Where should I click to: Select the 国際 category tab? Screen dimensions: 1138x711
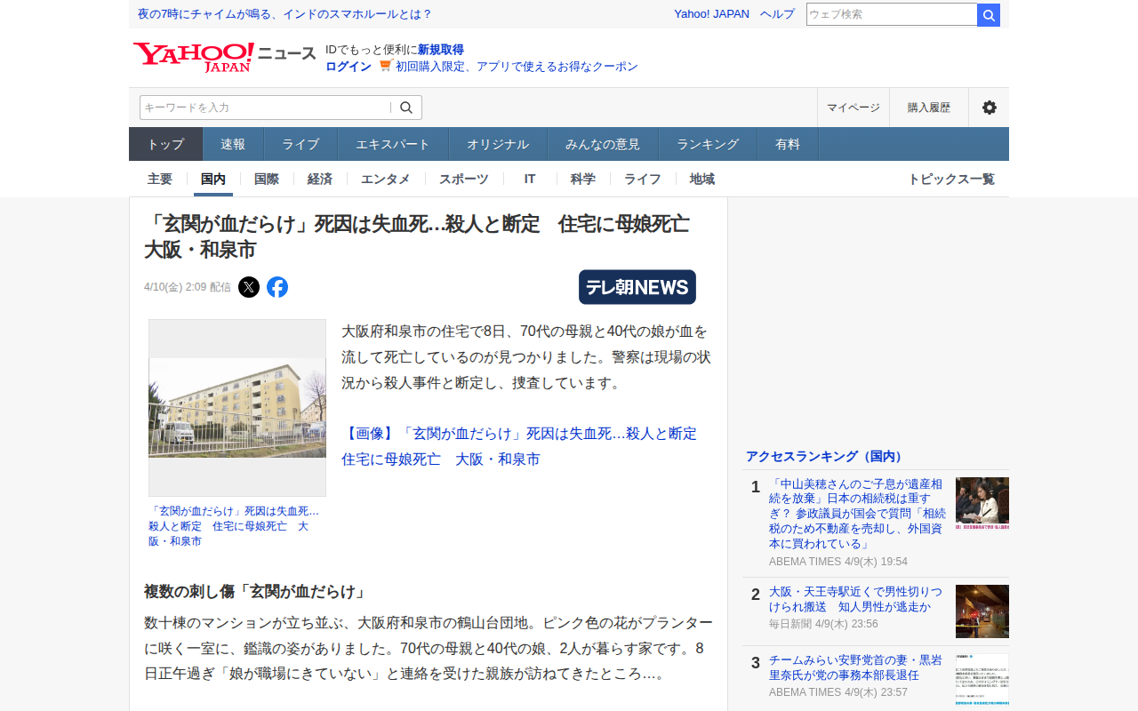pos(267,179)
